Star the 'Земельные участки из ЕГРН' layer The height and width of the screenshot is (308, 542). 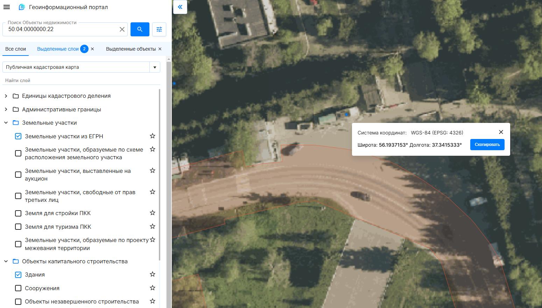[153, 136]
